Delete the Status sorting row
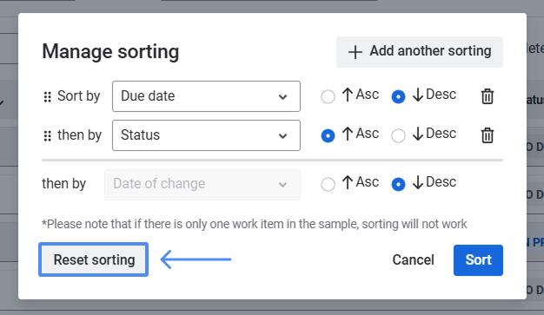Viewport: 544px width, 315px height. (488, 135)
